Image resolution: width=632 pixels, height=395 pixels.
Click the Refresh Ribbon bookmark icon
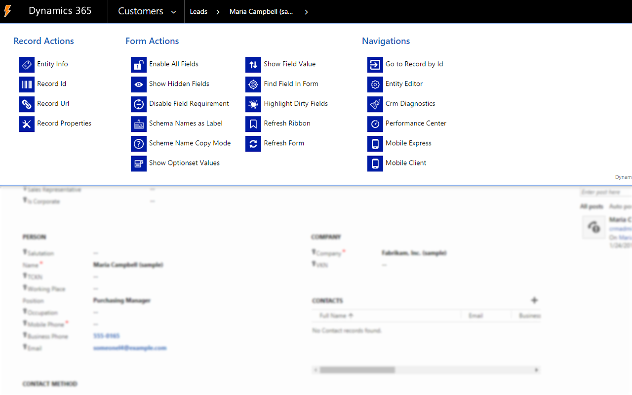(x=253, y=124)
